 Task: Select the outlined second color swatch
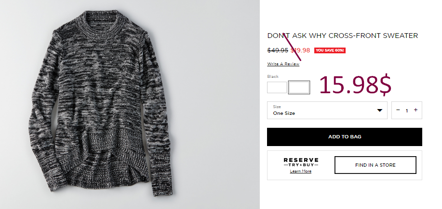pyautogui.click(x=299, y=87)
